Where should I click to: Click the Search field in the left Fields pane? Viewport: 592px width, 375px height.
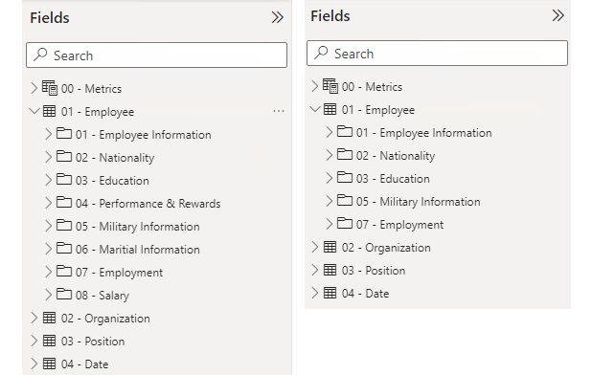(157, 55)
